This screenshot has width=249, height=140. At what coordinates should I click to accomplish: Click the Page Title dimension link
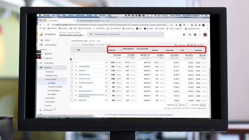tap(92, 41)
